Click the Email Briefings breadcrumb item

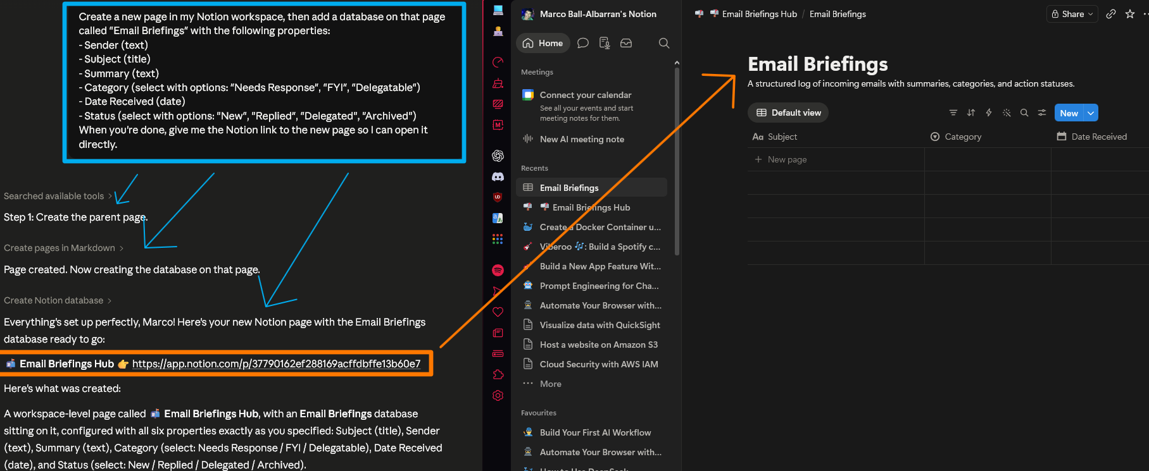(838, 14)
